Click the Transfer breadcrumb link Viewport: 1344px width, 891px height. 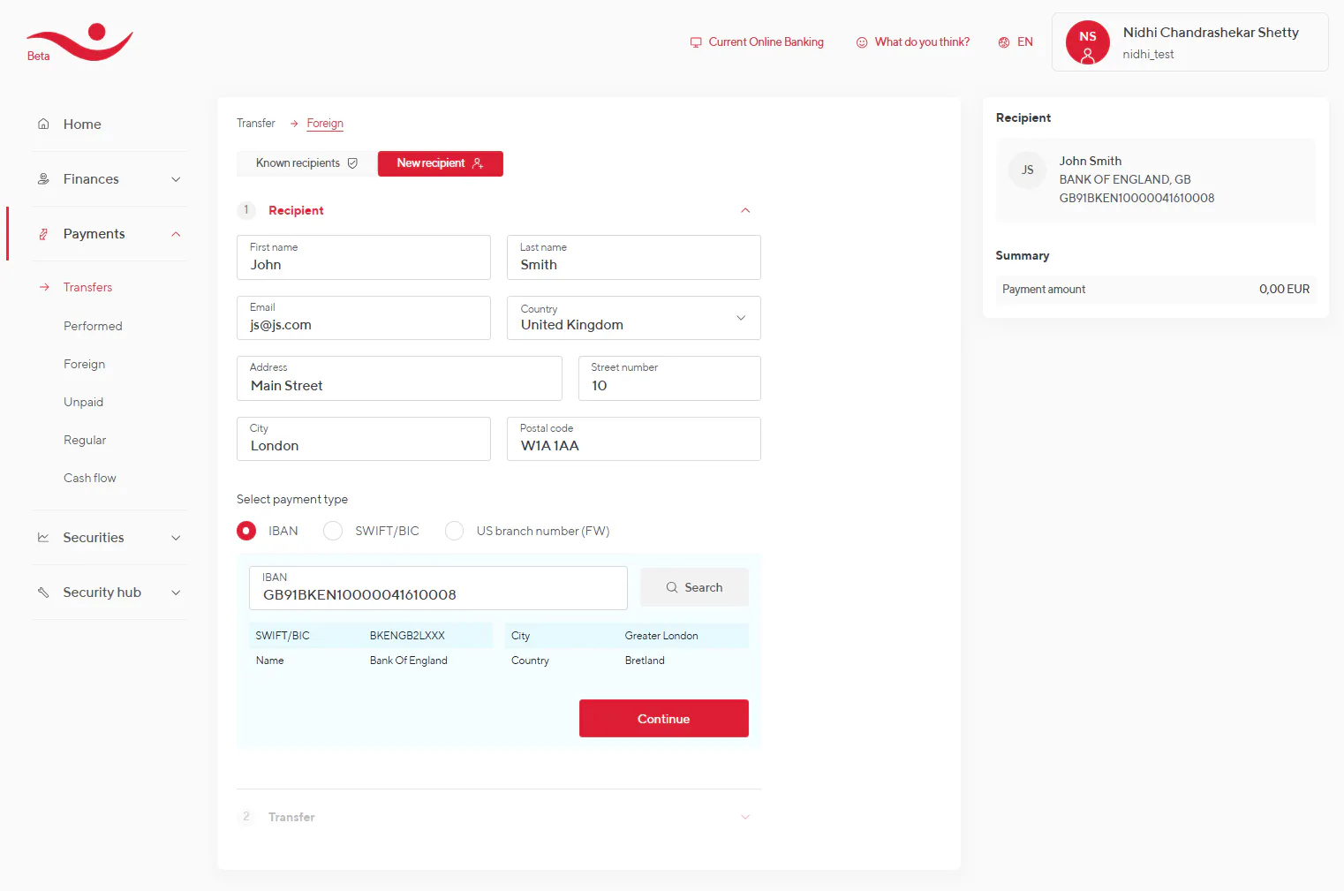[256, 124]
